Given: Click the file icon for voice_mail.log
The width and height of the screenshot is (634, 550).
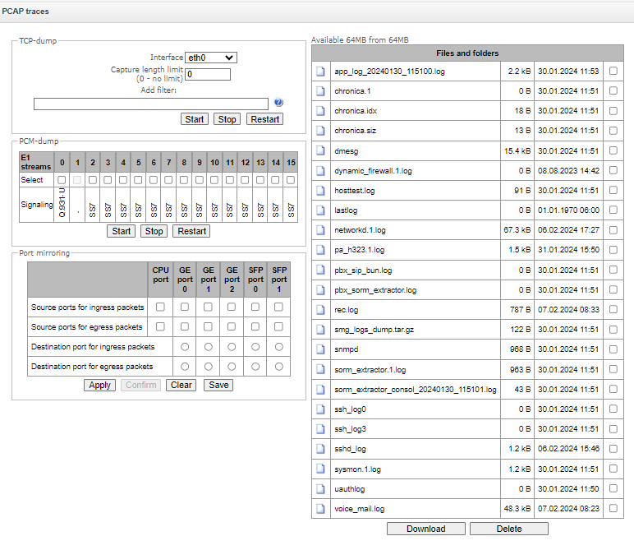Looking at the screenshot, I should [x=321, y=509].
